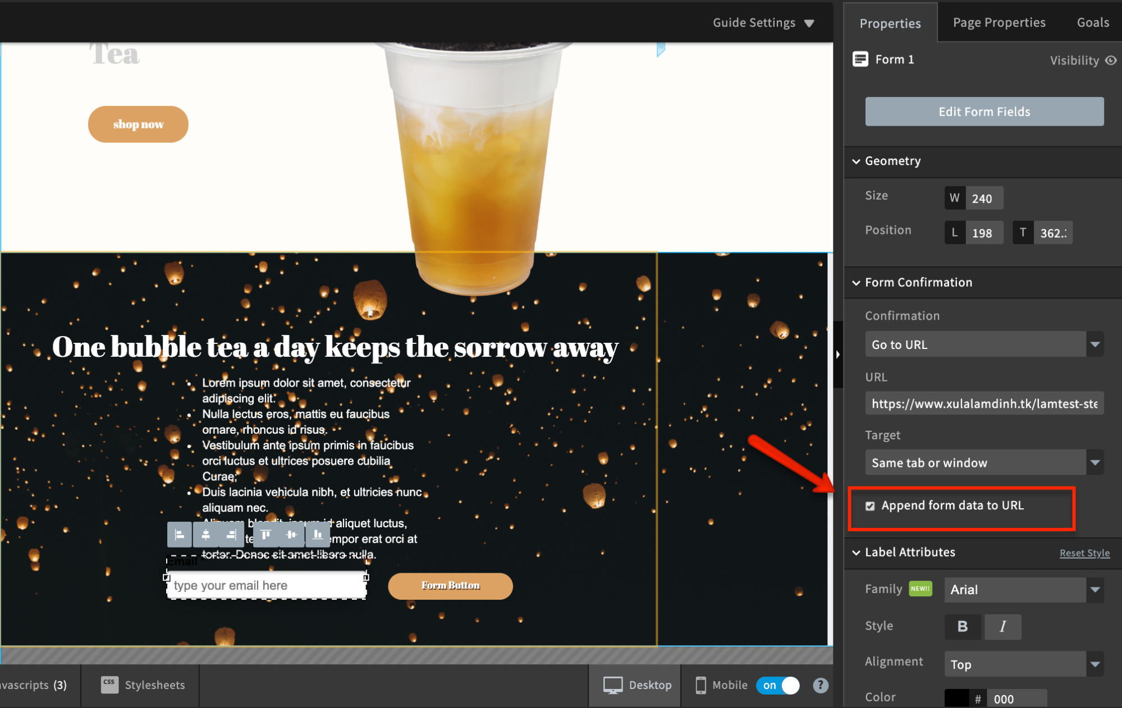Click the align left edges icon
Image resolution: width=1122 pixels, height=708 pixels.
click(180, 535)
